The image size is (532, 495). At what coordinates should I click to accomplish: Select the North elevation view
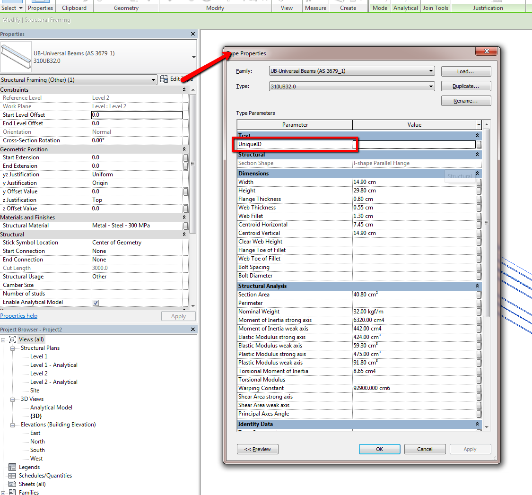click(37, 442)
